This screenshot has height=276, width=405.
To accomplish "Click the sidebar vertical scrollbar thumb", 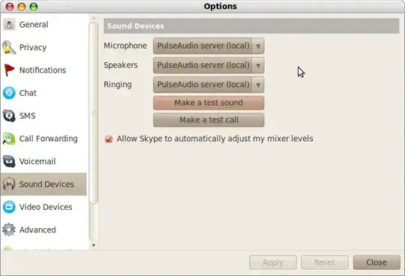I will tap(94, 113).
